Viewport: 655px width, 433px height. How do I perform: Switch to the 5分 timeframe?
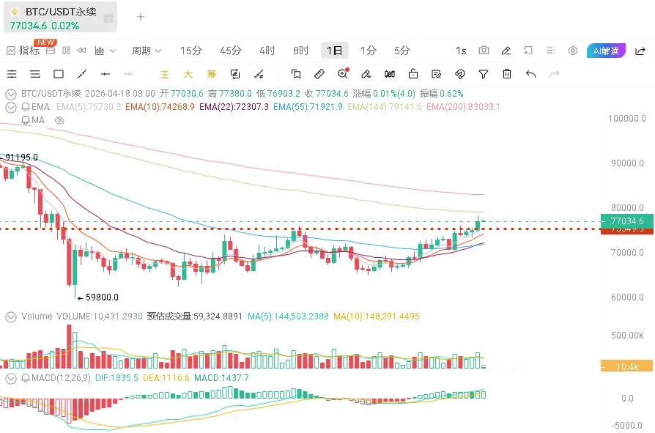[402, 51]
